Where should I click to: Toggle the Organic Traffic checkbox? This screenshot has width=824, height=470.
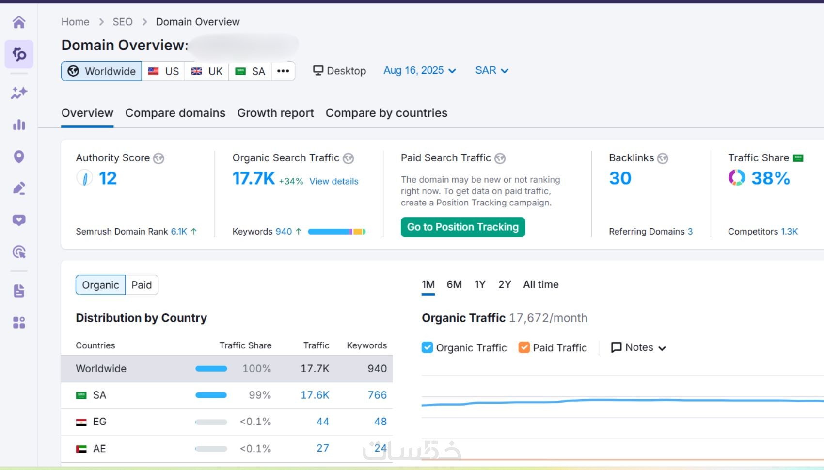point(427,347)
